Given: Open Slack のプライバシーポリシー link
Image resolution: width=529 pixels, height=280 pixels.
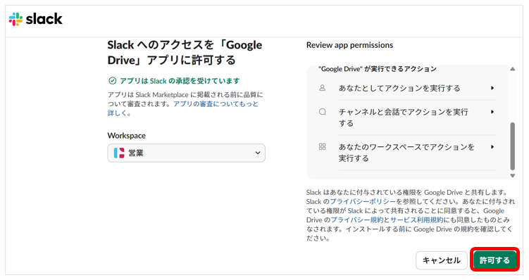Looking at the screenshot, I should pyautogui.click(x=363, y=201).
